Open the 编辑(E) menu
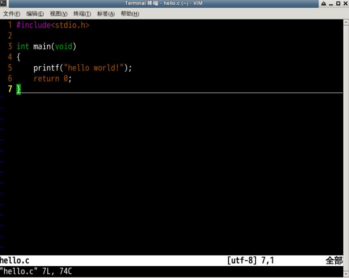 pos(35,14)
